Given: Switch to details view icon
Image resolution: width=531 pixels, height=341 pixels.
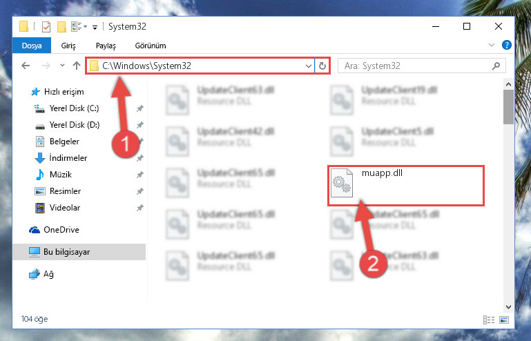Looking at the screenshot, I should tap(489, 320).
